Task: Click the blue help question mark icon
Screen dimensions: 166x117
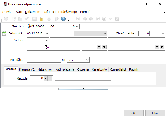Action: [63, 19]
